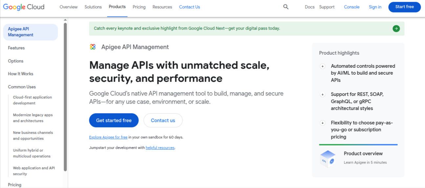Click the Get started free button
The width and height of the screenshot is (425, 188).
point(114,120)
